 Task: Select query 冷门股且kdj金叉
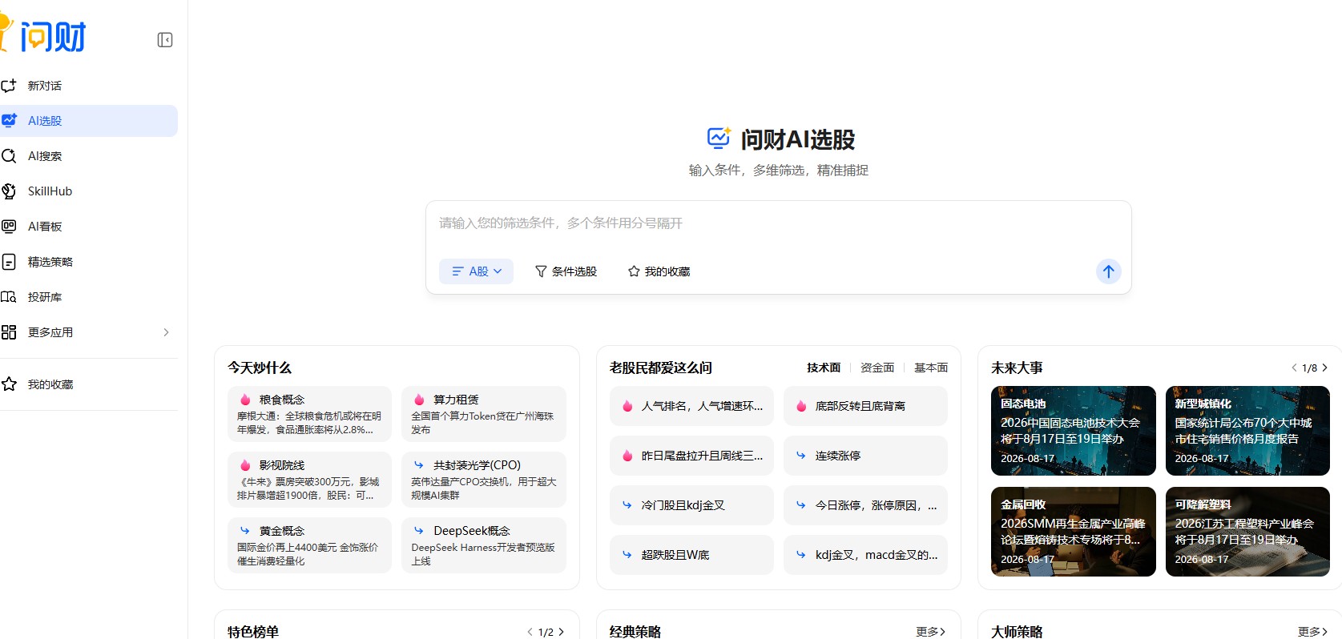click(x=691, y=505)
